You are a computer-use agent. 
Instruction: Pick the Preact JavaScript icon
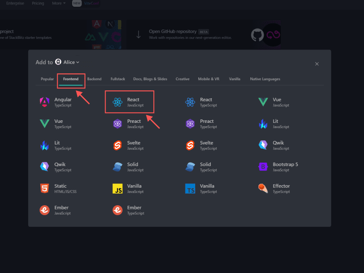[117, 124]
